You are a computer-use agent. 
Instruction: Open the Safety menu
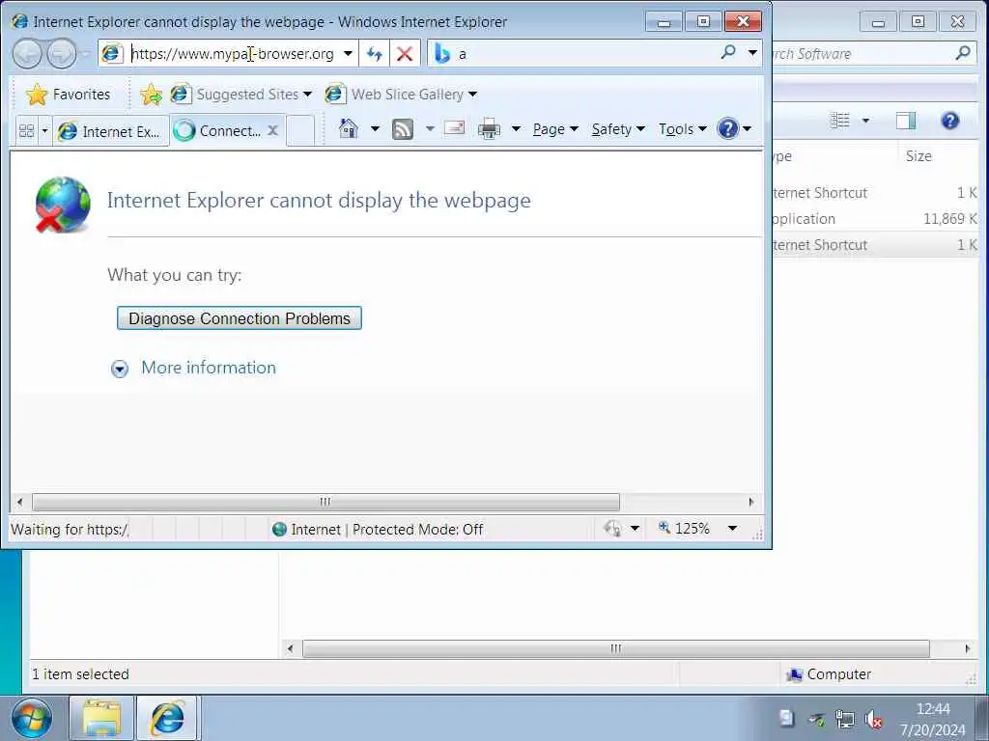click(x=618, y=129)
